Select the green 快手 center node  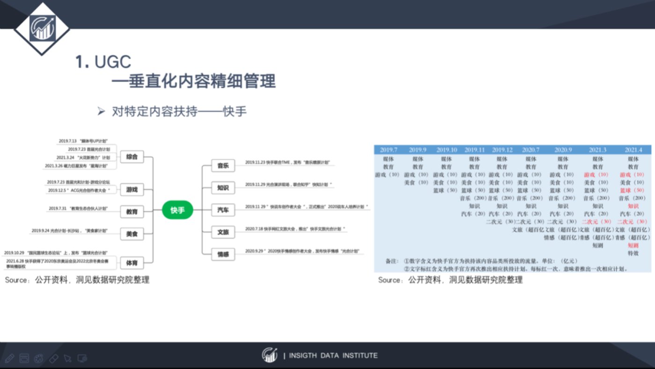click(x=177, y=210)
